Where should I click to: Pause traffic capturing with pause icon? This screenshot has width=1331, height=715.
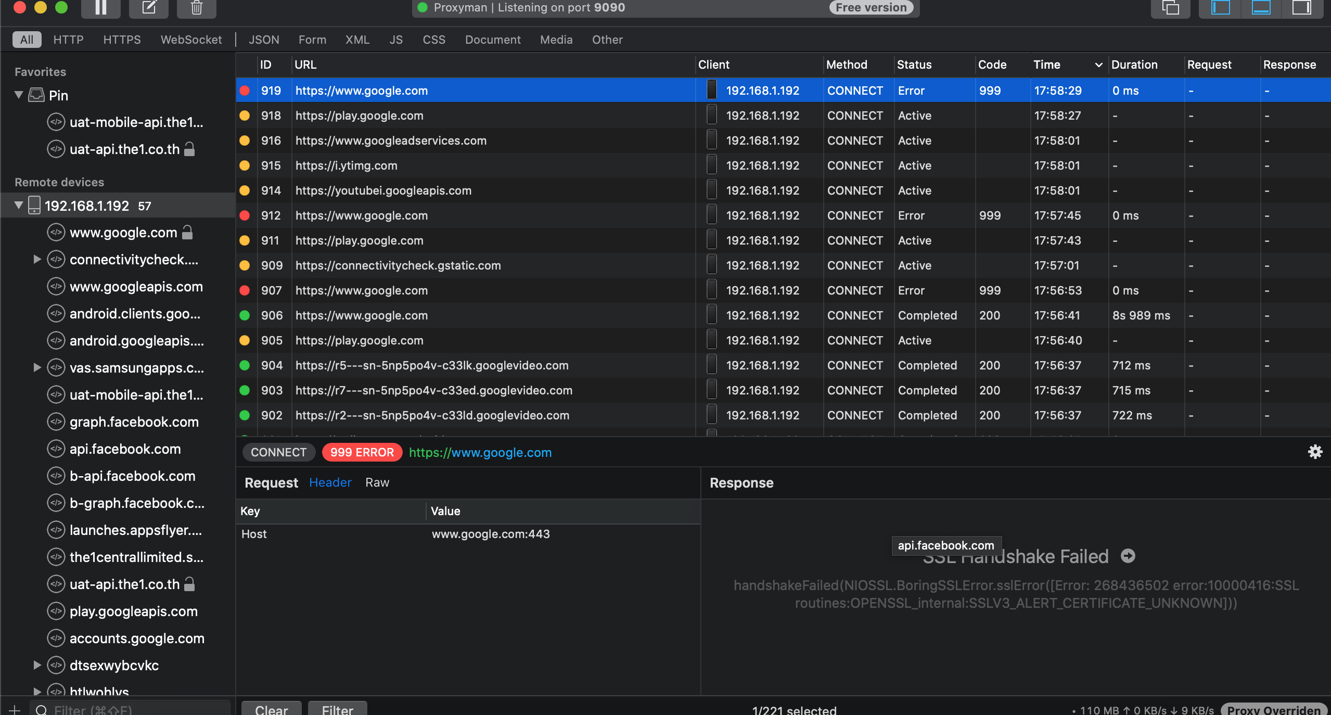tap(101, 8)
